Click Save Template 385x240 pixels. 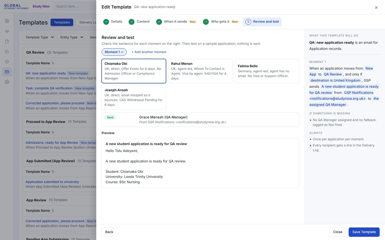(364, 232)
